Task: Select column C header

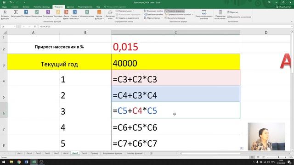Action: tap(175, 33)
